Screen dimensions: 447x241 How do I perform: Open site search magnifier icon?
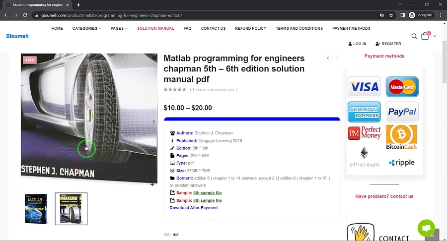tap(414, 36)
